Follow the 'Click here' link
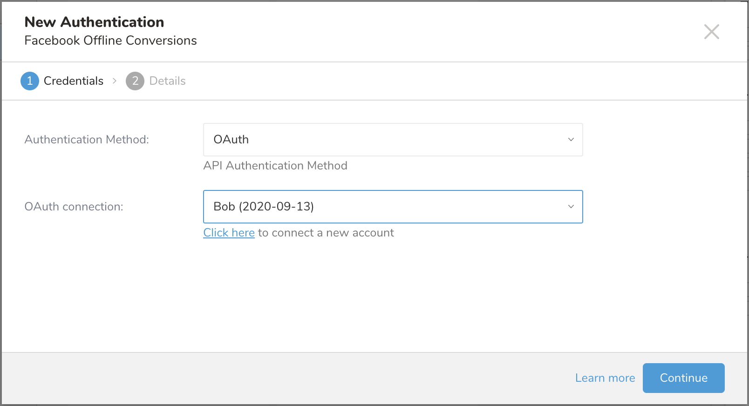The height and width of the screenshot is (406, 749). click(229, 233)
